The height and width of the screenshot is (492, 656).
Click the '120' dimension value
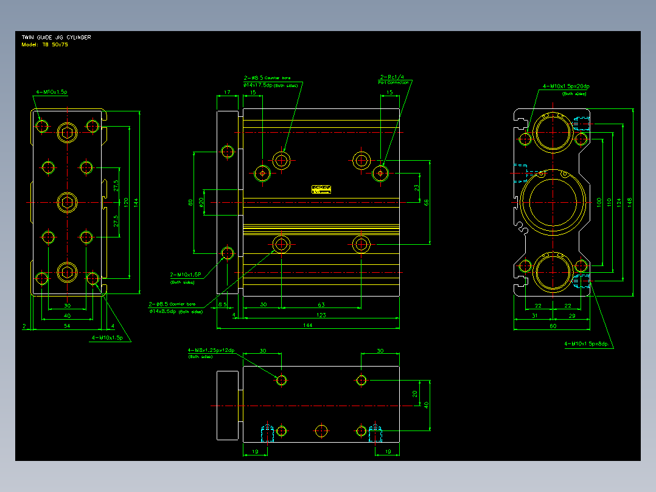(x=126, y=202)
